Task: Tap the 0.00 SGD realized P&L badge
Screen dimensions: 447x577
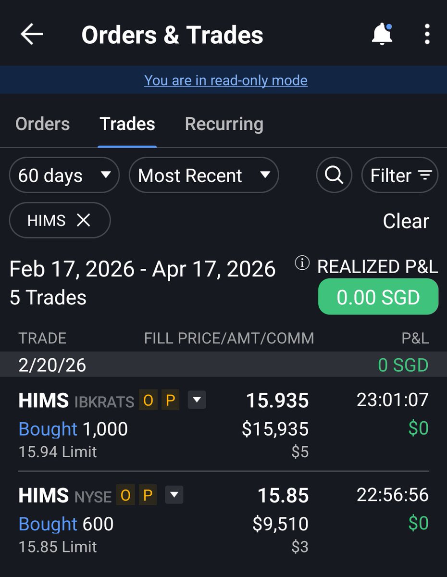Action: (378, 297)
